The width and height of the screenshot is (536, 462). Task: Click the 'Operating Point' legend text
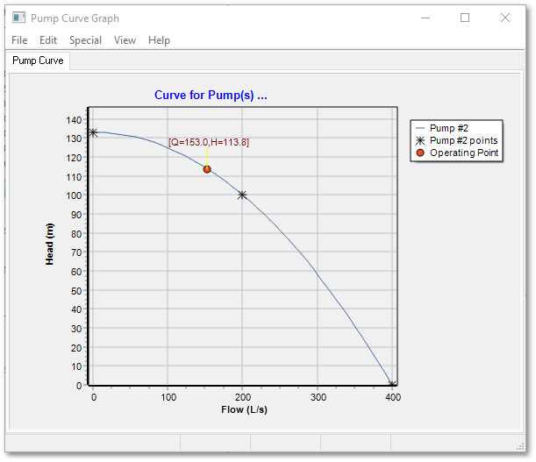pos(464,153)
